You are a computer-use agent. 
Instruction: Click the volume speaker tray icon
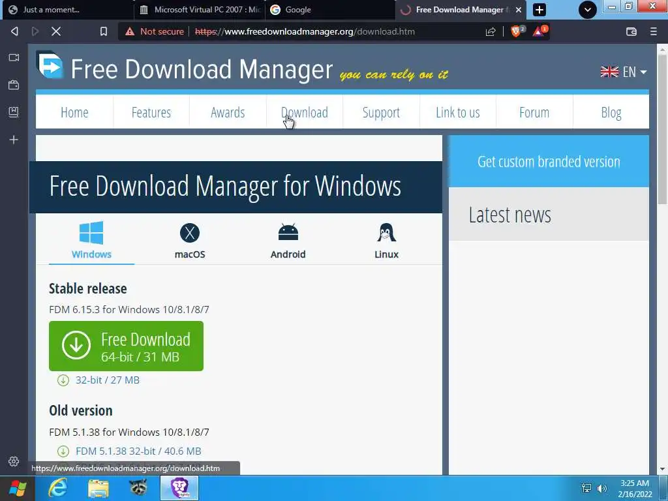tap(602, 489)
